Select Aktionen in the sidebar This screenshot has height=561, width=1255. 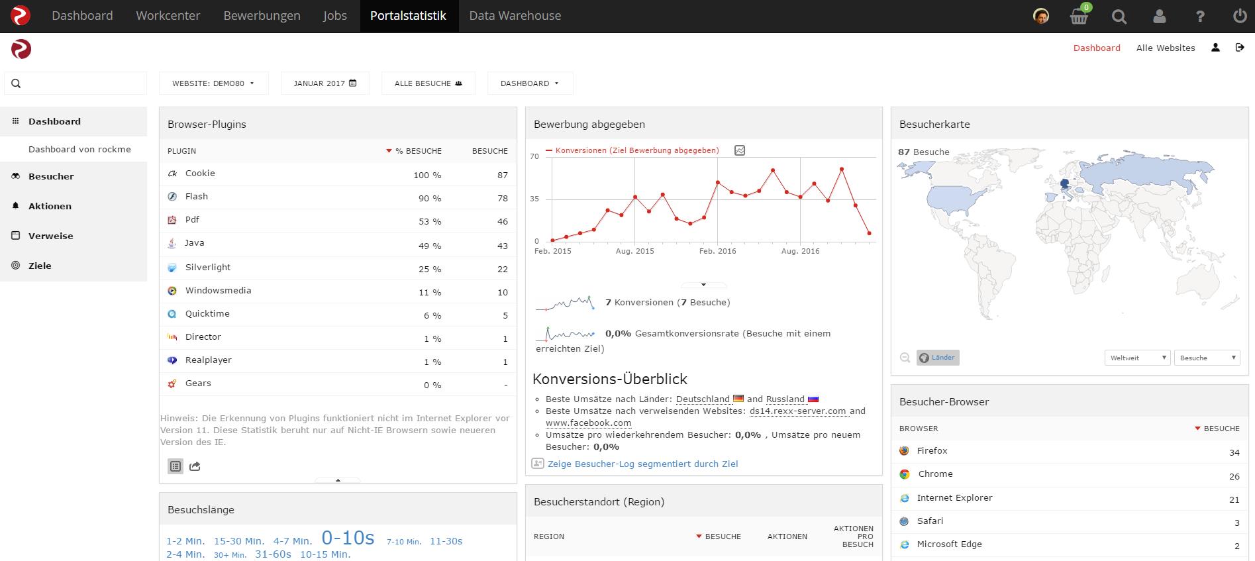(x=74, y=206)
